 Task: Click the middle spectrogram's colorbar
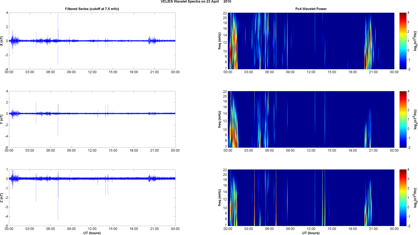click(x=403, y=119)
